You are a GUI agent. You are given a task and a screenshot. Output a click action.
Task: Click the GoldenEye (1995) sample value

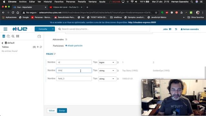[161, 71]
